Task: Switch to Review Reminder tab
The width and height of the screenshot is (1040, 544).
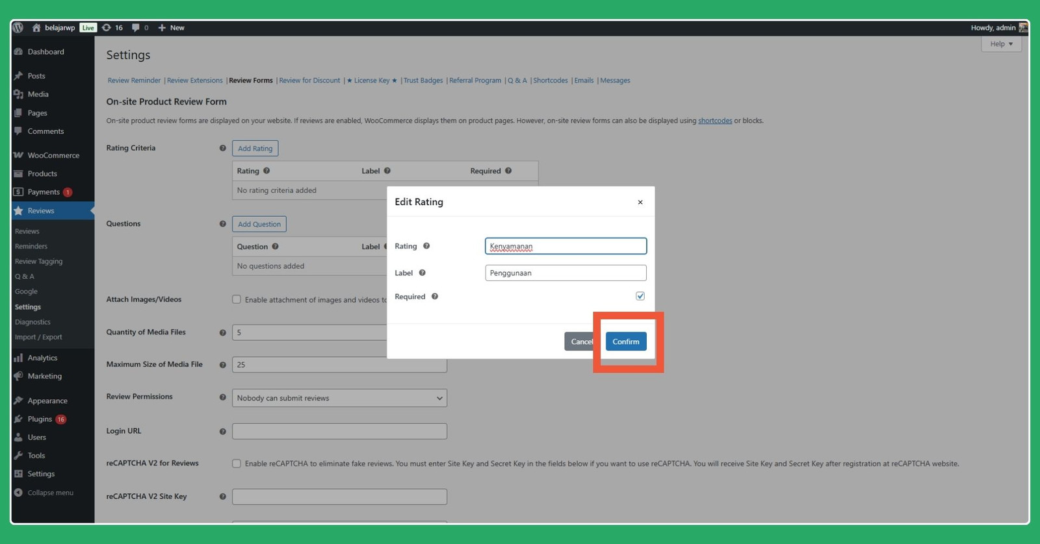Action: (134, 80)
